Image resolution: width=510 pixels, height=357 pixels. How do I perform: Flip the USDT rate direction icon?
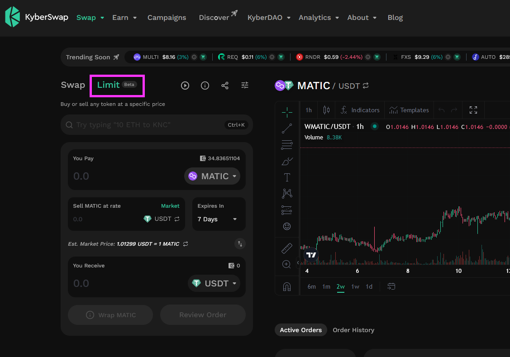177,219
